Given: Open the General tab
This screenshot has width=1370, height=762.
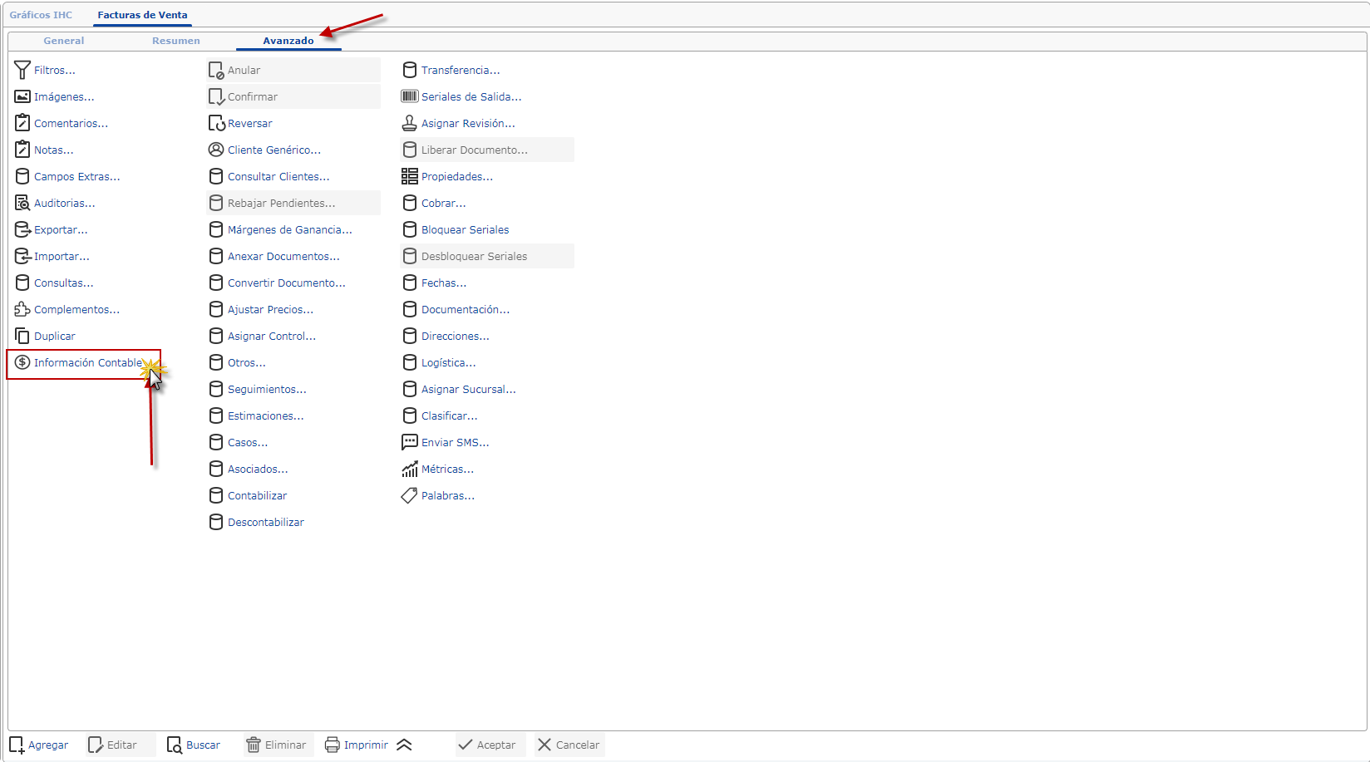Looking at the screenshot, I should click(64, 41).
